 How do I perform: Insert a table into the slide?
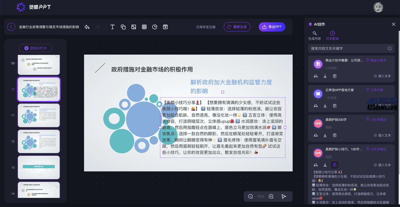point(144,27)
